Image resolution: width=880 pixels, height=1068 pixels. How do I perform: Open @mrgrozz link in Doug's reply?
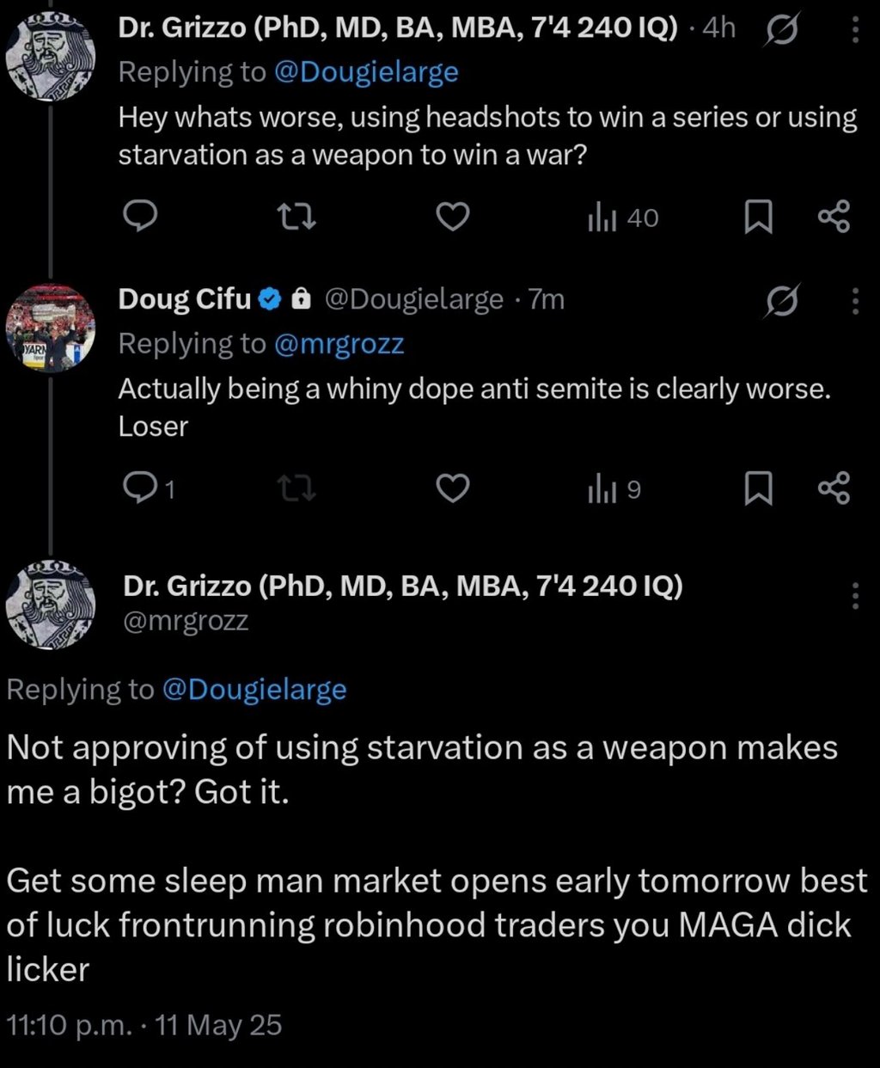coord(338,344)
